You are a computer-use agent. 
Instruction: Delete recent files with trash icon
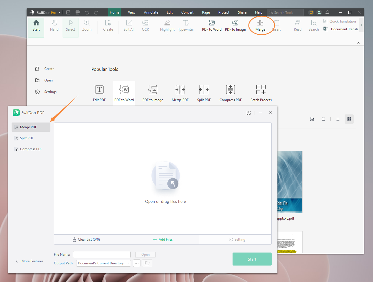323,119
